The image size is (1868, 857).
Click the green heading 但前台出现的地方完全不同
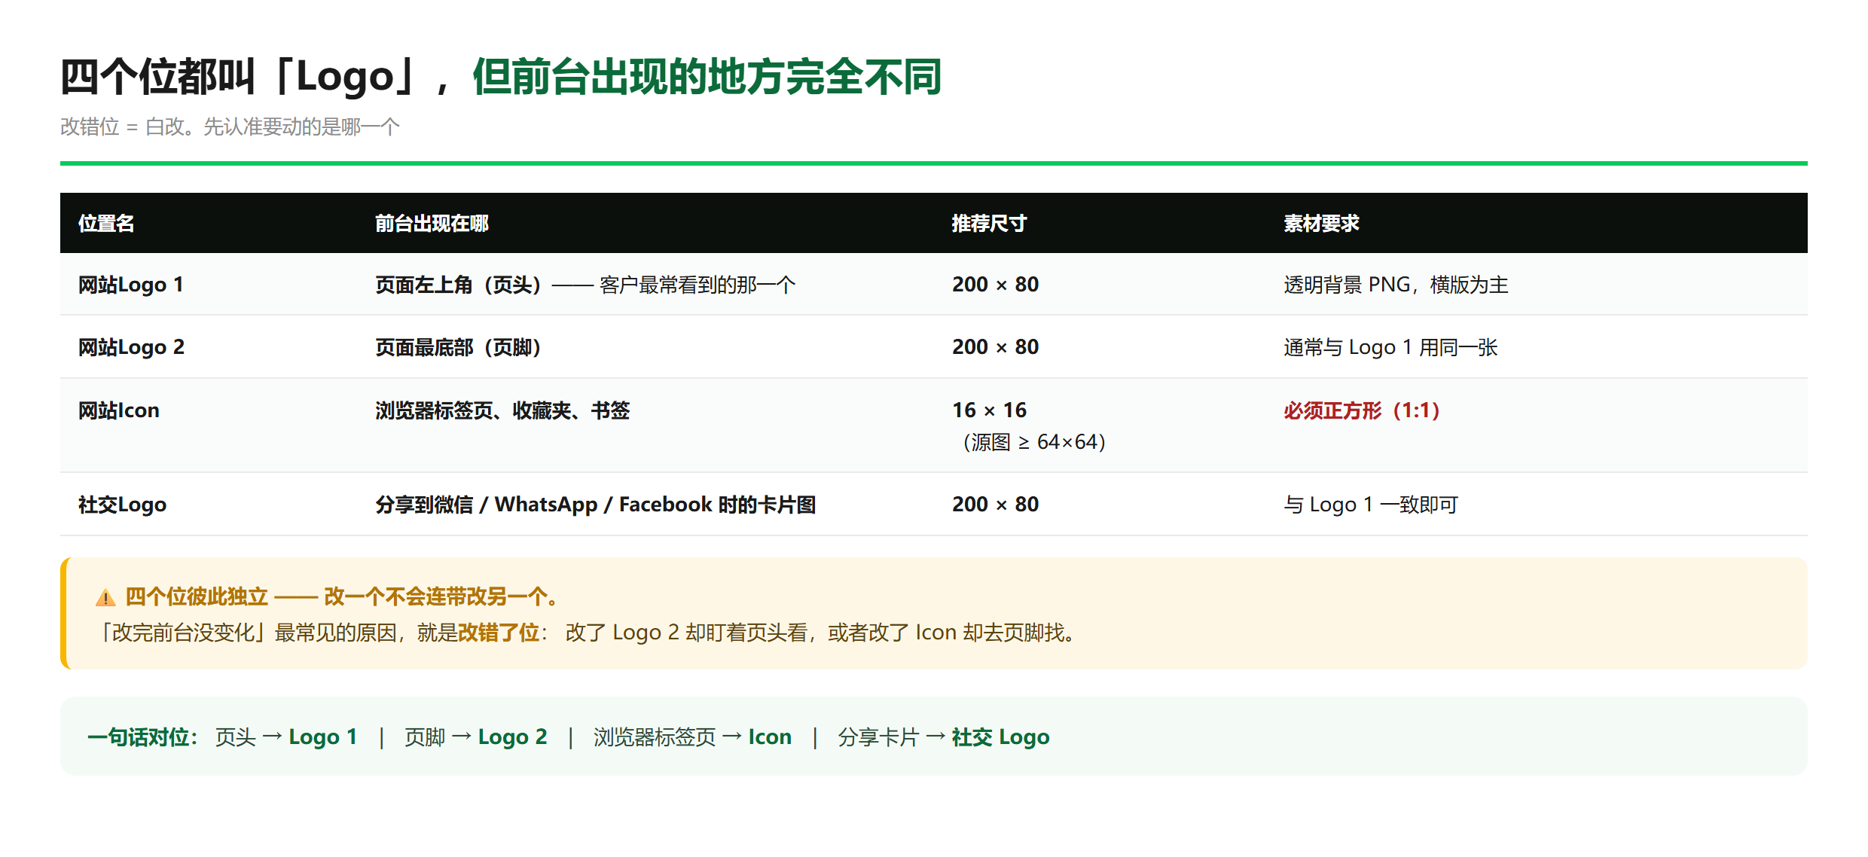tap(707, 77)
